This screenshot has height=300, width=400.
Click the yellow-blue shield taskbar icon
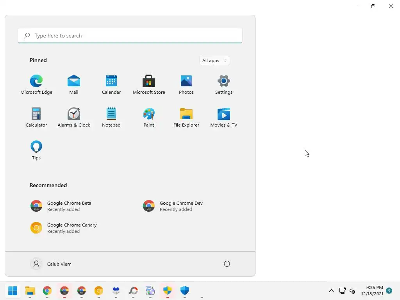(167, 291)
